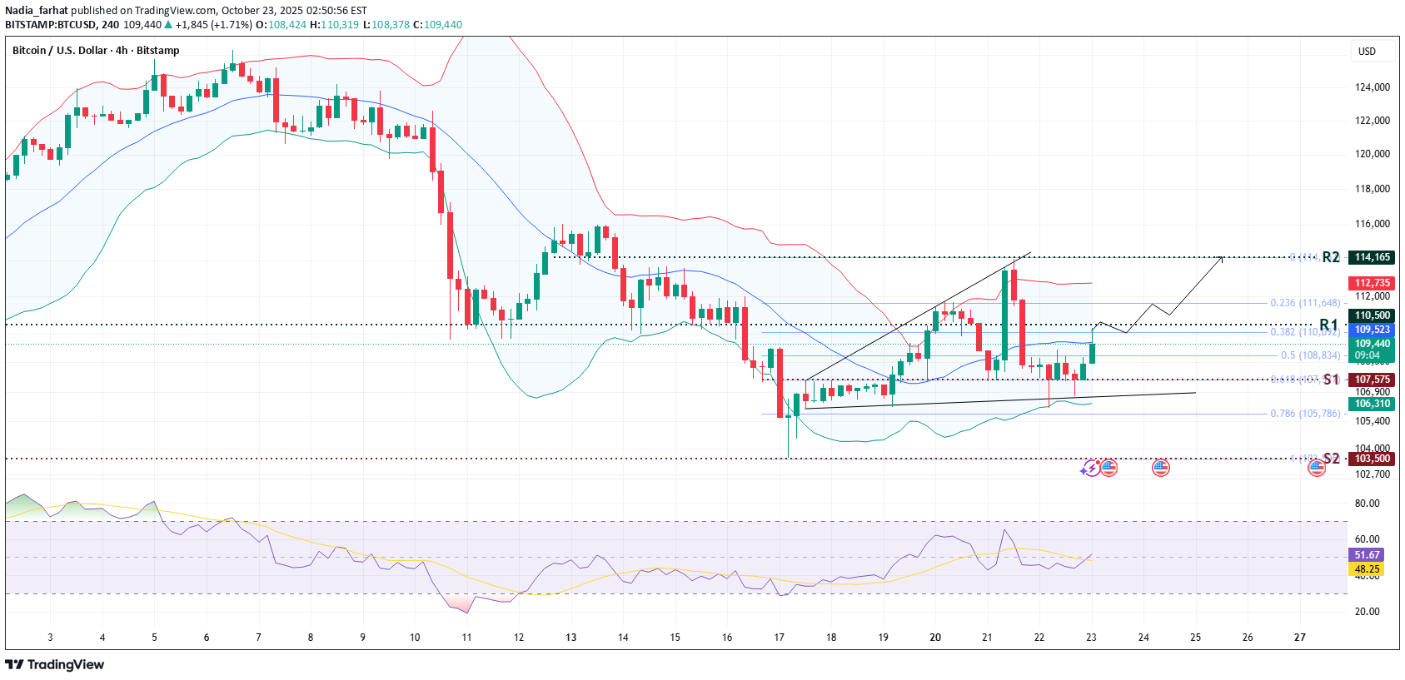Click the US flag event between dates 24 and 25
The width and height of the screenshot is (1405, 680).
(1160, 468)
